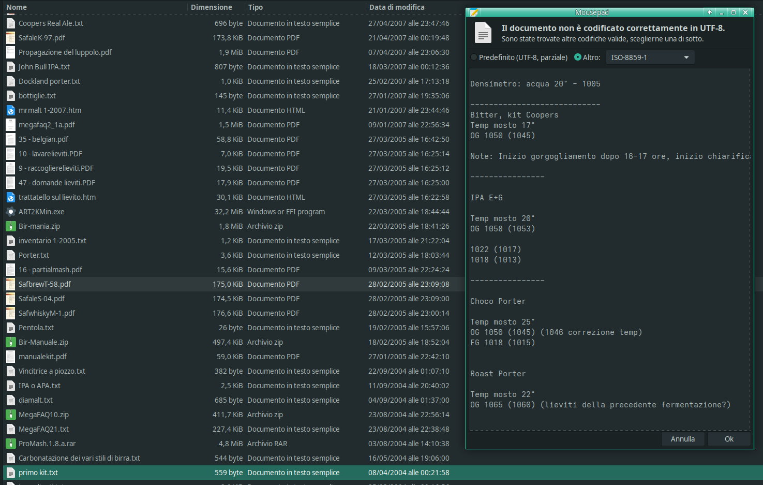This screenshot has width=763, height=485.
Task: Click the ART2KMin.exe executable icon
Action: (10, 212)
